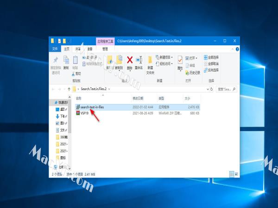This screenshot has height=208, width=278.
Task: Open Documents (文档) in navigation pane
Action: point(61,130)
